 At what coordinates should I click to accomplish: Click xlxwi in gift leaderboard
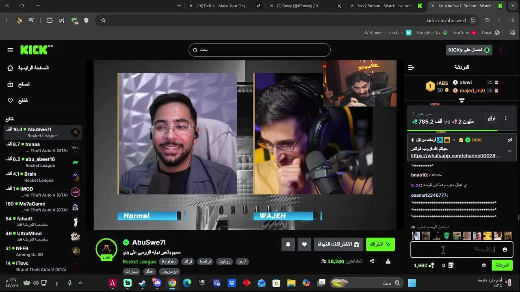(466, 82)
